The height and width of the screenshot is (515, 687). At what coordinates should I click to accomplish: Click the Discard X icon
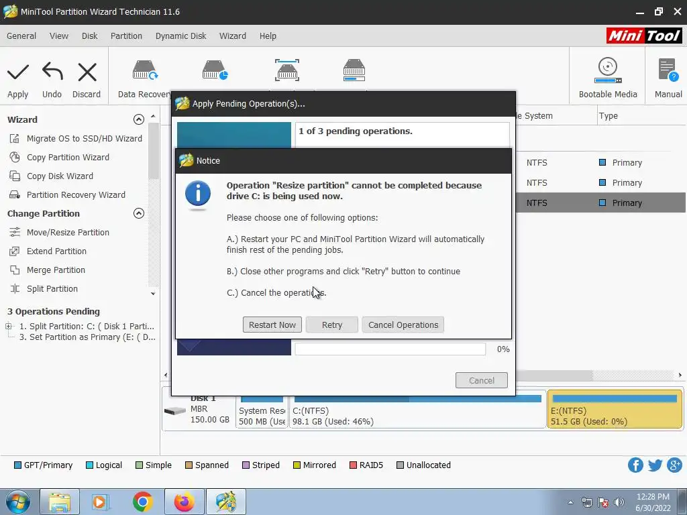tap(87, 72)
